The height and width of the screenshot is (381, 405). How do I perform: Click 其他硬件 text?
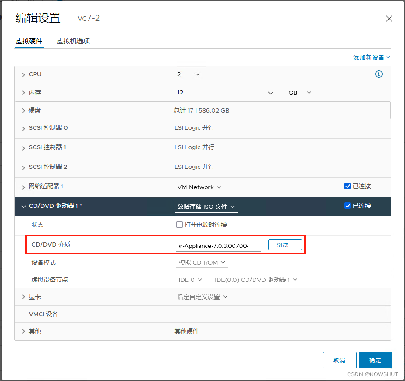(186, 332)
